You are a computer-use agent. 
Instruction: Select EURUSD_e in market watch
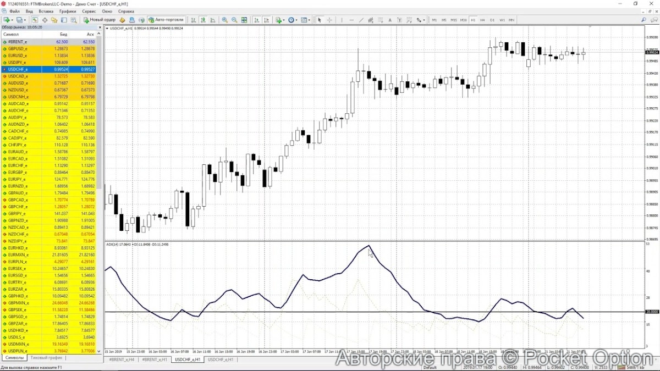point(18,56)
